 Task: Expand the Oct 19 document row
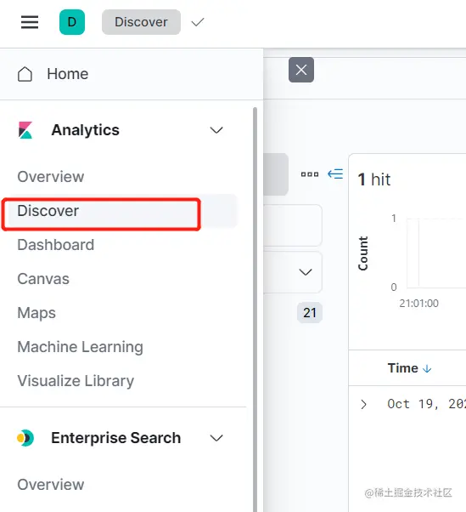[x=363, y=404]
